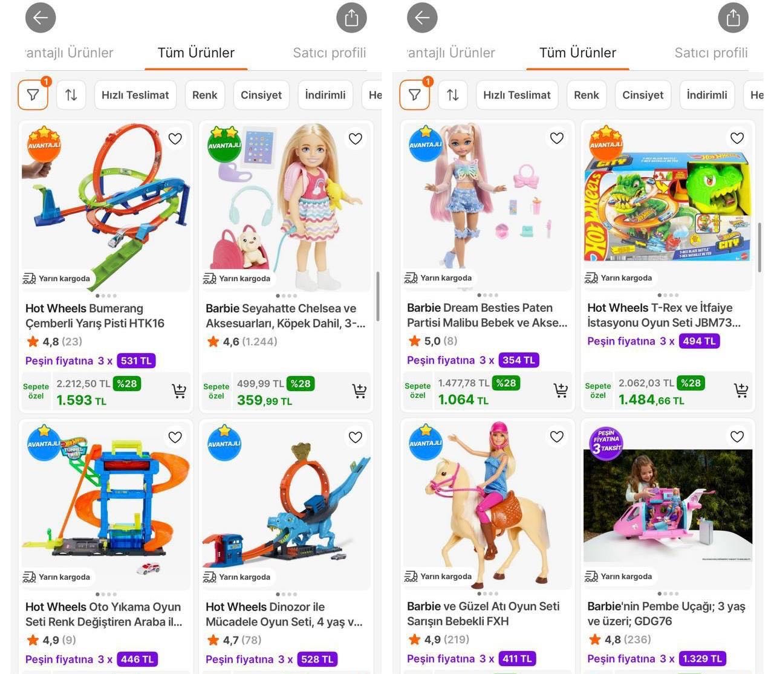774x674 pixels.
Task: Favorite the Hot Wheels Dinozor set
Action: (356, 437)
